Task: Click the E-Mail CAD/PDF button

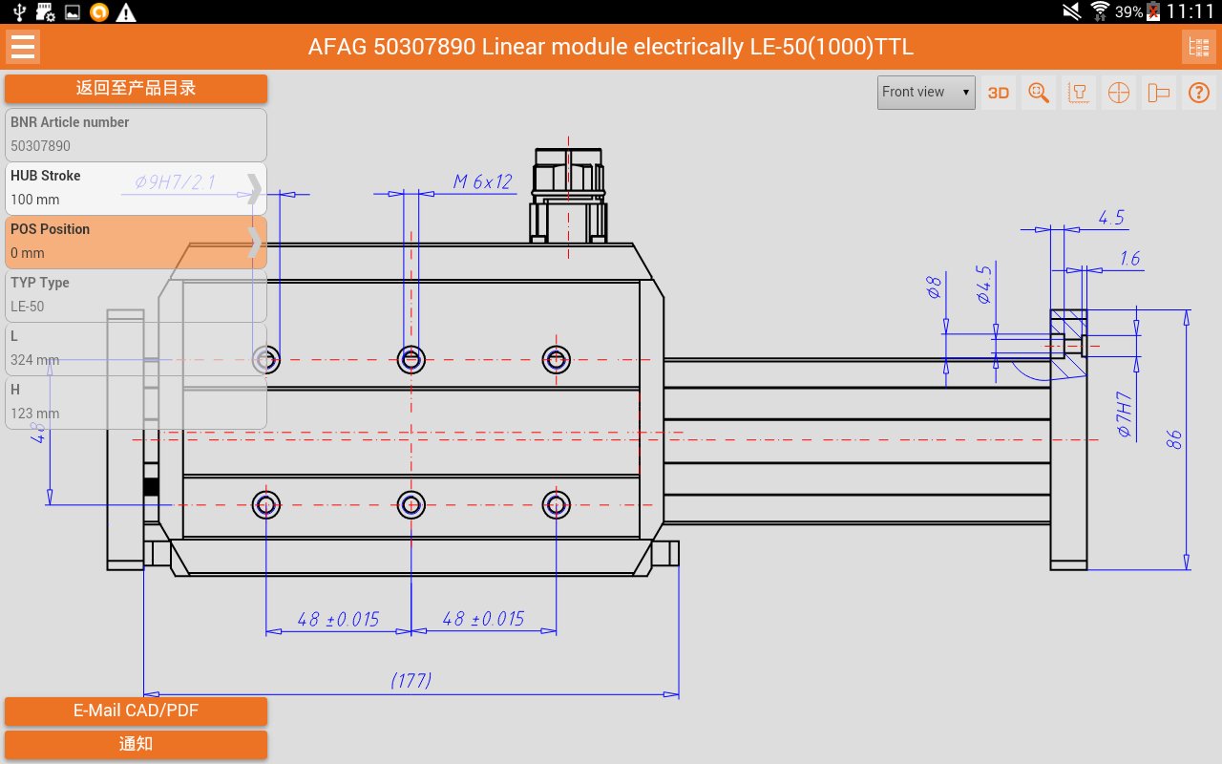Action: tap(136, 711)
